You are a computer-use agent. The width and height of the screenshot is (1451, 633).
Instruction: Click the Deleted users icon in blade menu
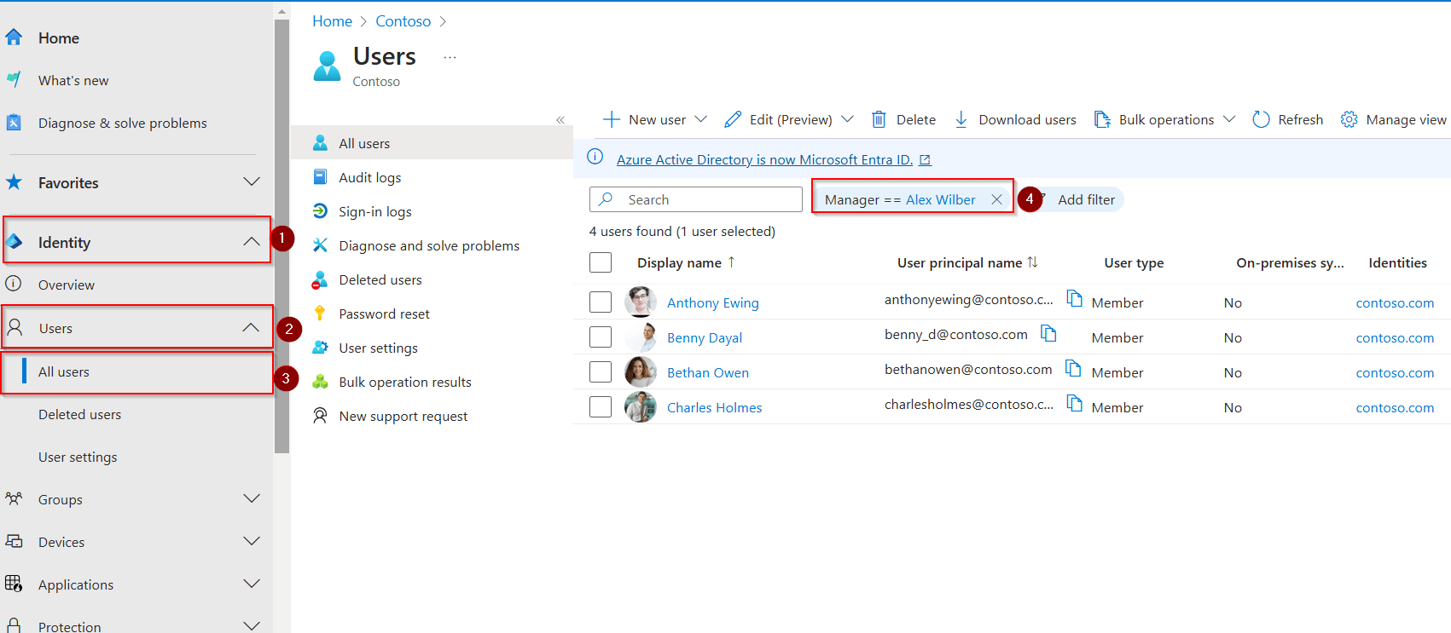pos(320,279)
